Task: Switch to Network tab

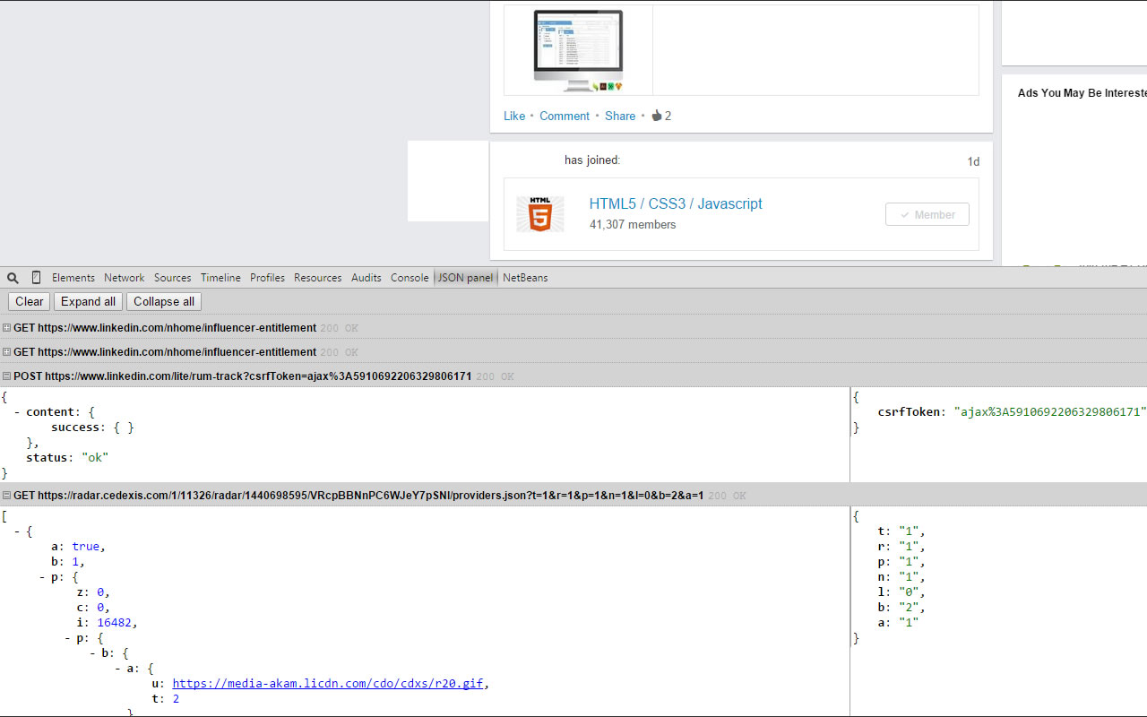Action: pyautogui.click(x=125, y=278)
